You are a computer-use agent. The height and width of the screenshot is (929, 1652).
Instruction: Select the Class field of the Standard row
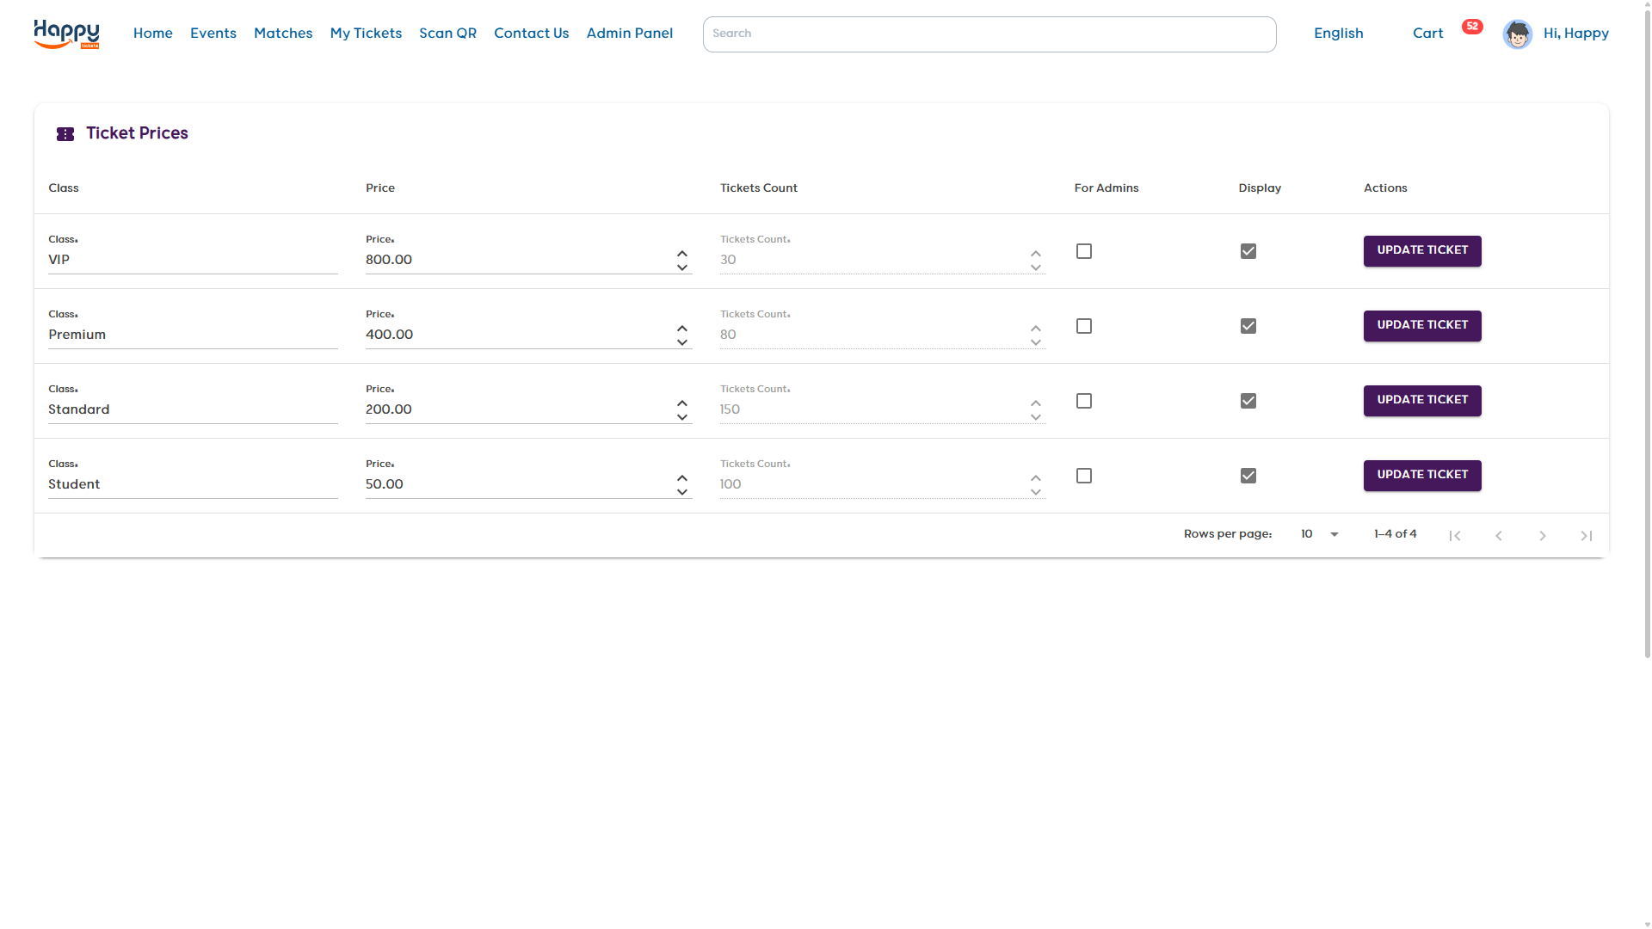tap(191, 409)
